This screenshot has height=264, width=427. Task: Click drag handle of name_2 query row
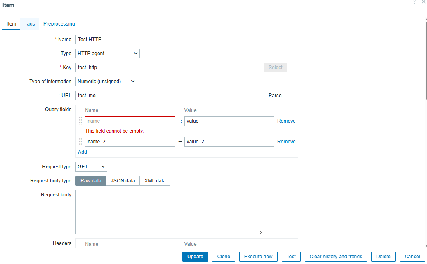click(80, 142)
